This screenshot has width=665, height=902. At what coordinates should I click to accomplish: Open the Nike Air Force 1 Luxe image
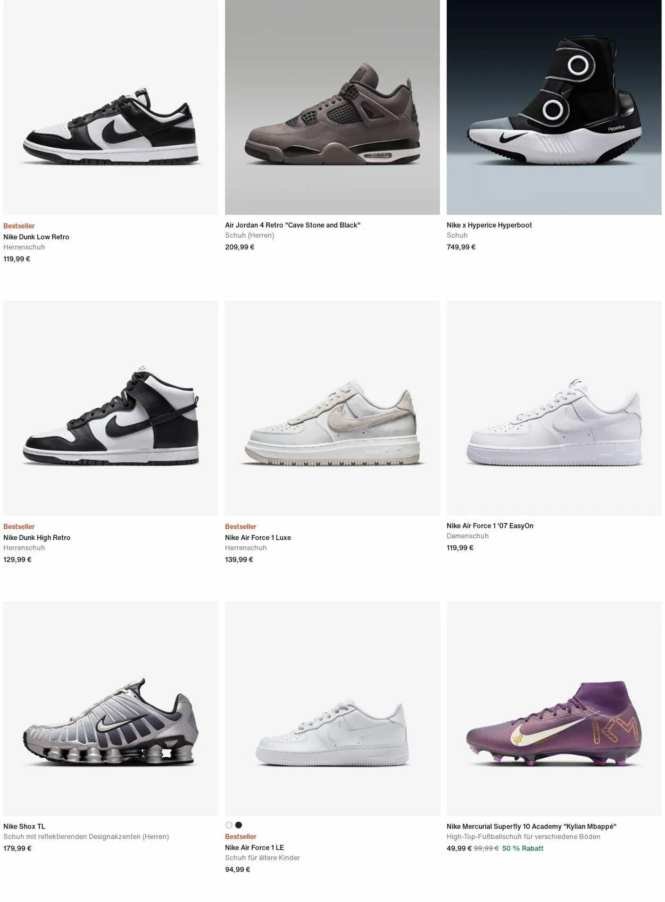pyautogui.click(x=332, y=408)
